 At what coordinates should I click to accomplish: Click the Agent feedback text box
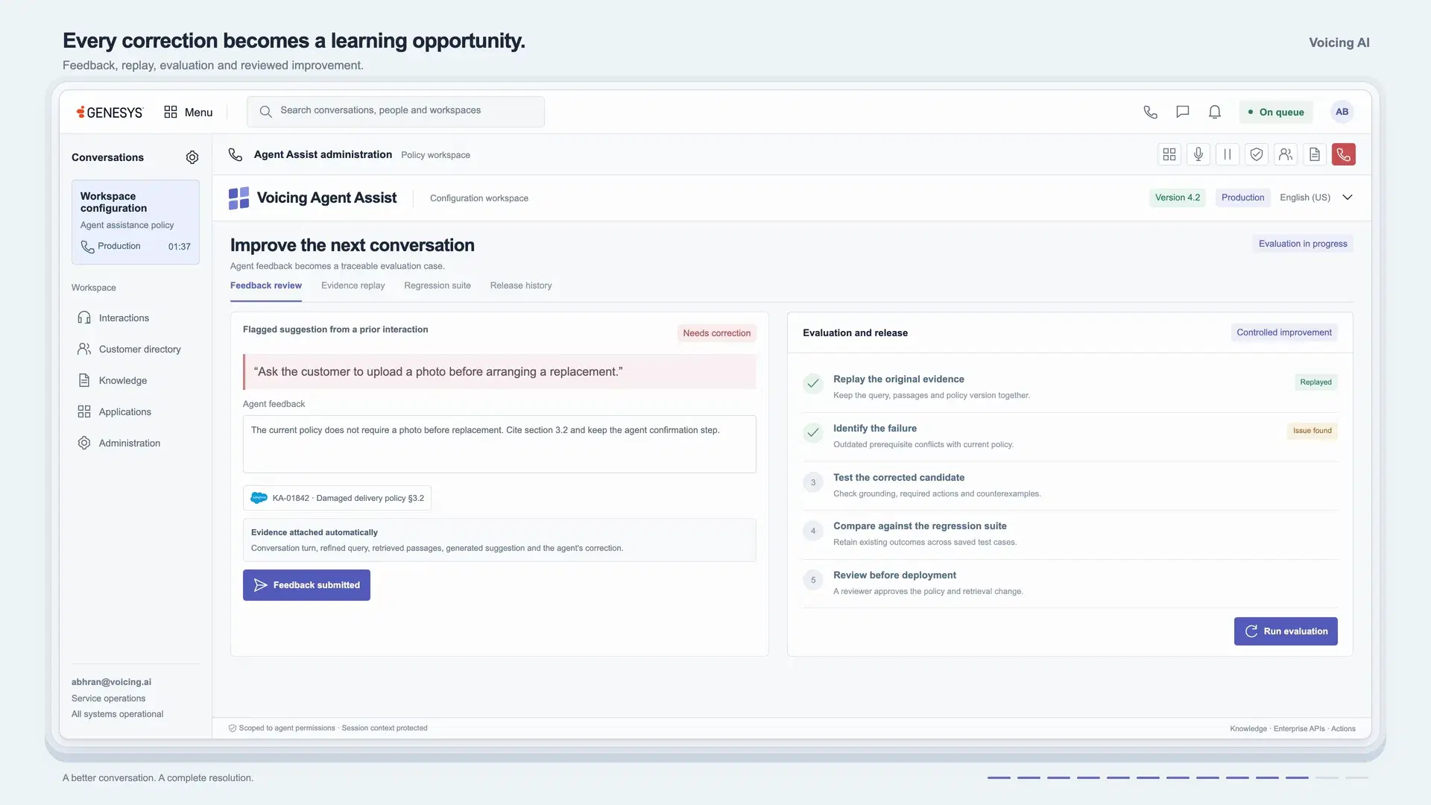click(x=499, y=444)
